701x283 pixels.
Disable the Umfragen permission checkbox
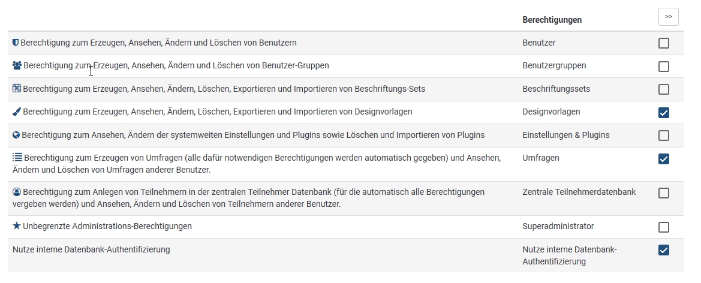664,158
